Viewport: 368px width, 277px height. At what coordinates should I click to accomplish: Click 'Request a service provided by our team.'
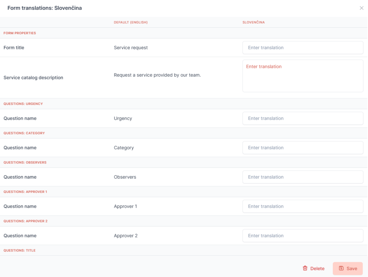157,75
